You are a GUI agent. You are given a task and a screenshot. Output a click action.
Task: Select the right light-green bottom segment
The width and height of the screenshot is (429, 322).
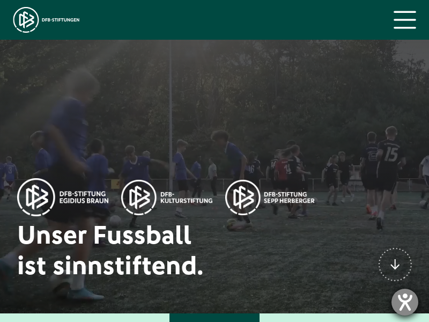tap(344, 318)
